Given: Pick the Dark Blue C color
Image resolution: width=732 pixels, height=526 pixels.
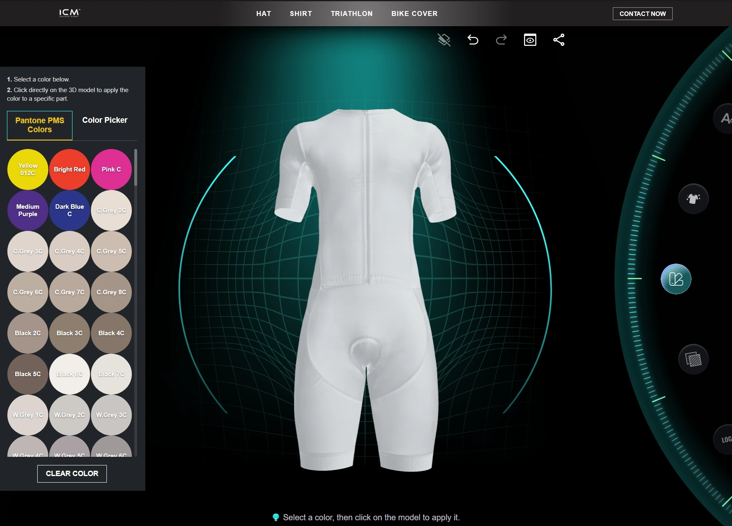Looking at the screenshot, I should pyautogui.click(x=70, y=210).
